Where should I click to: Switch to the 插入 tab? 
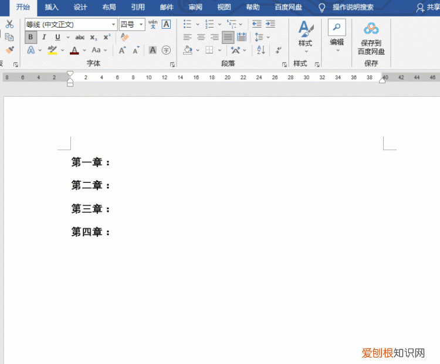pos(52,7)
